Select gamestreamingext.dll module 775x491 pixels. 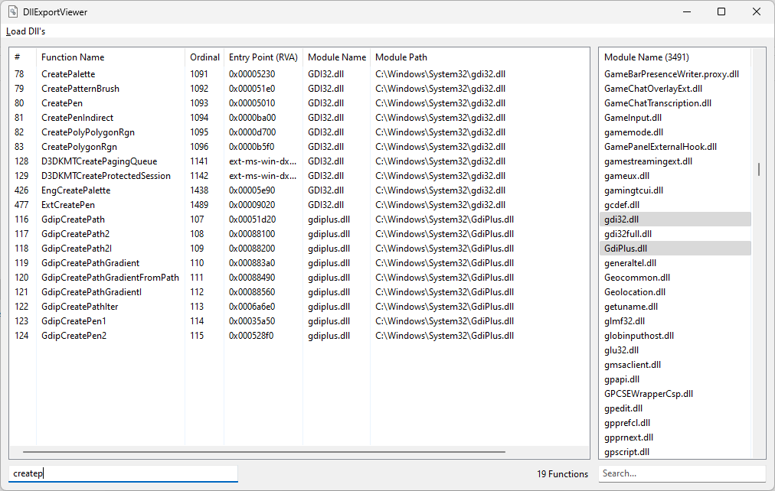pos(675,161)
